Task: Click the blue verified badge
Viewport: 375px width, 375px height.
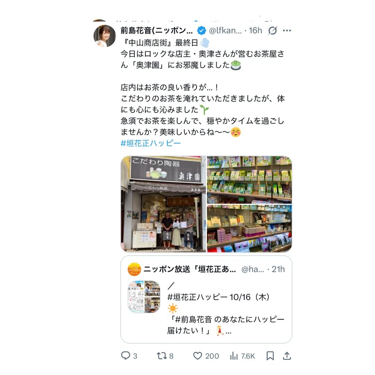Action: 201,31
